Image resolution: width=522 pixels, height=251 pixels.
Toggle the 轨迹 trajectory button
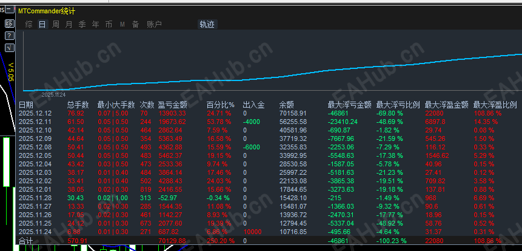(207, 24)
